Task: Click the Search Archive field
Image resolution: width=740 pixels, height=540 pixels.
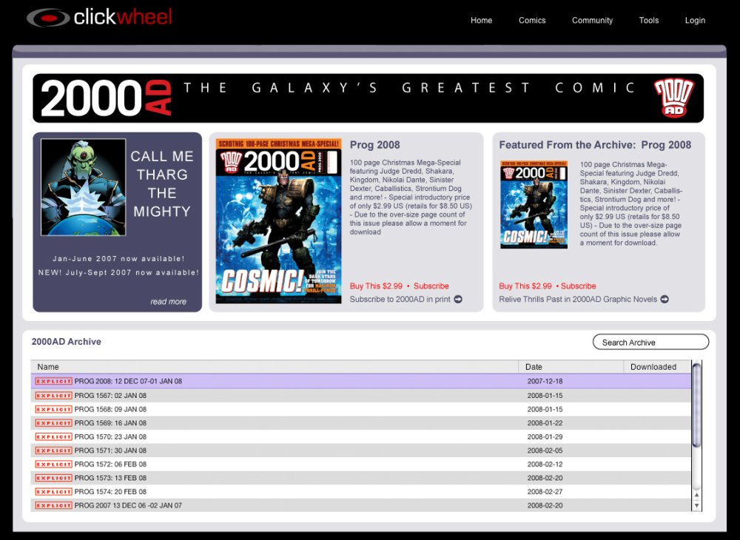Action: click(x=650, y=342)
